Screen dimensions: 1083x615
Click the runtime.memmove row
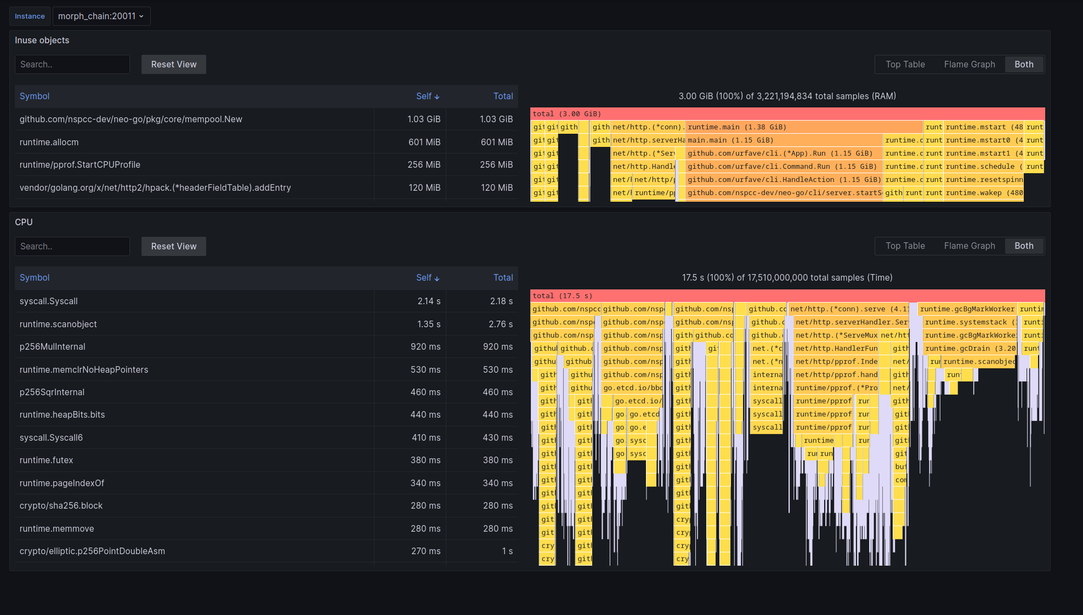(x=266, y=528)
